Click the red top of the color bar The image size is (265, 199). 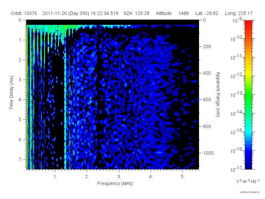coord(248,23)
